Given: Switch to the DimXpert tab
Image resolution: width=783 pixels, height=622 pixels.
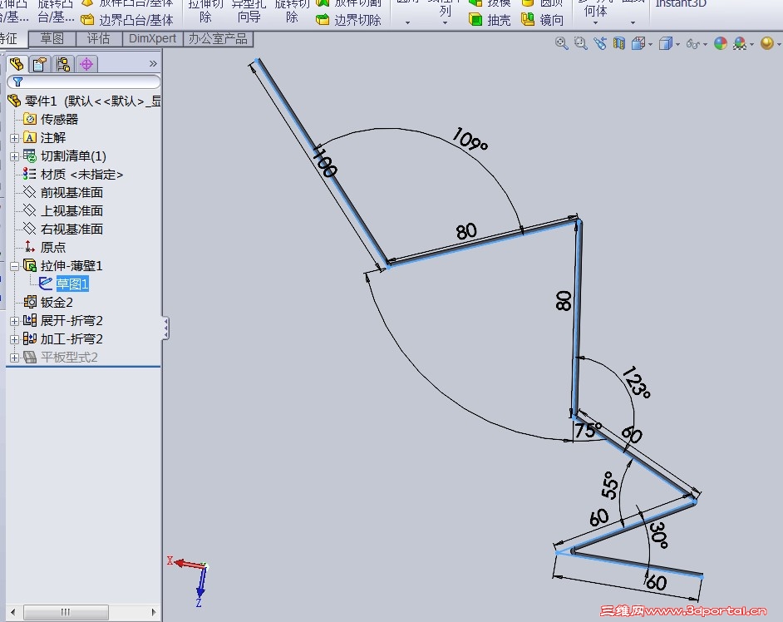Looking at the screenshot, I should [x=152, y=38].
